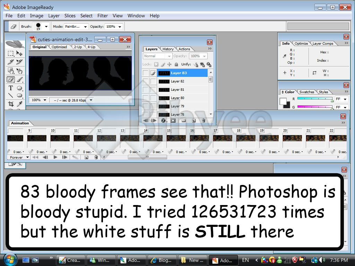355x266 pixels.
Task: Click the Tween frames icon in Animation panel
Action: 75,157
